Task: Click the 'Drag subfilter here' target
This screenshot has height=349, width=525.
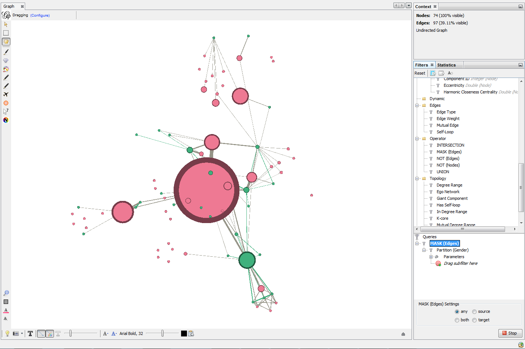Action: tap(460, 263)
